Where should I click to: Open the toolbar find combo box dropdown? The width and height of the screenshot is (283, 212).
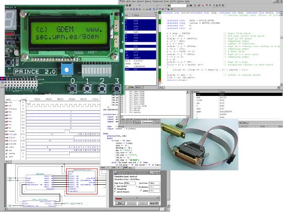(x=187, y=6)
